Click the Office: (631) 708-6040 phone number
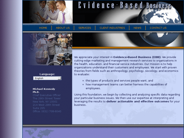This screenshot has height=138, width=184. click(47, 111)
